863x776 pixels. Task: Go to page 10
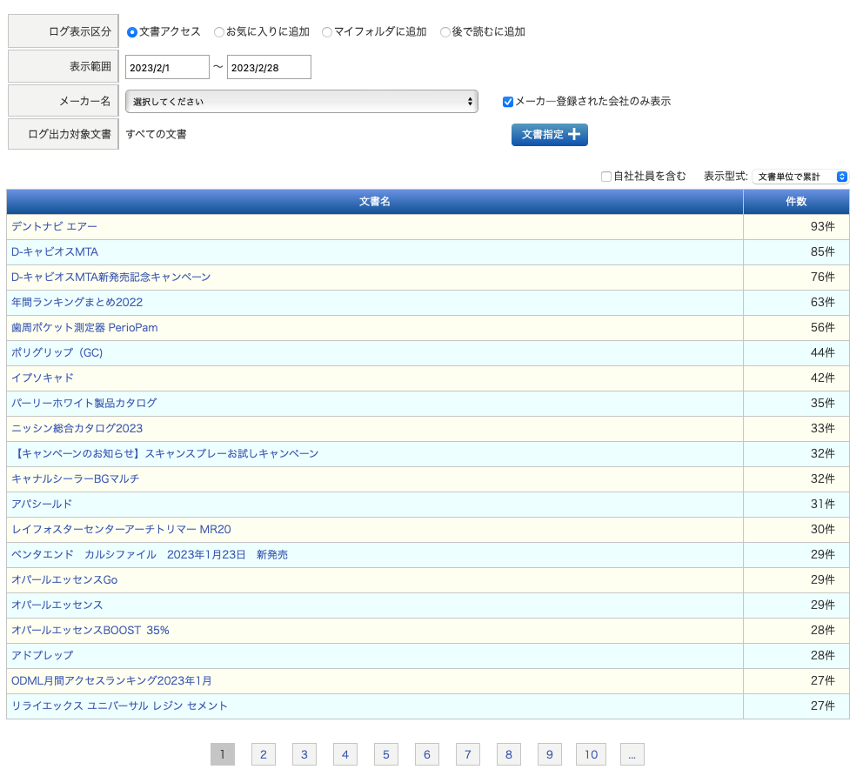click(x=591, y=754)
